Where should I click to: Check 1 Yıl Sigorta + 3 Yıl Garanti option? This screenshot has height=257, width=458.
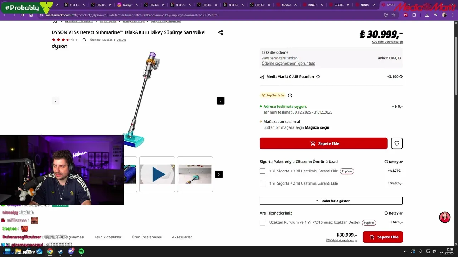263,171
